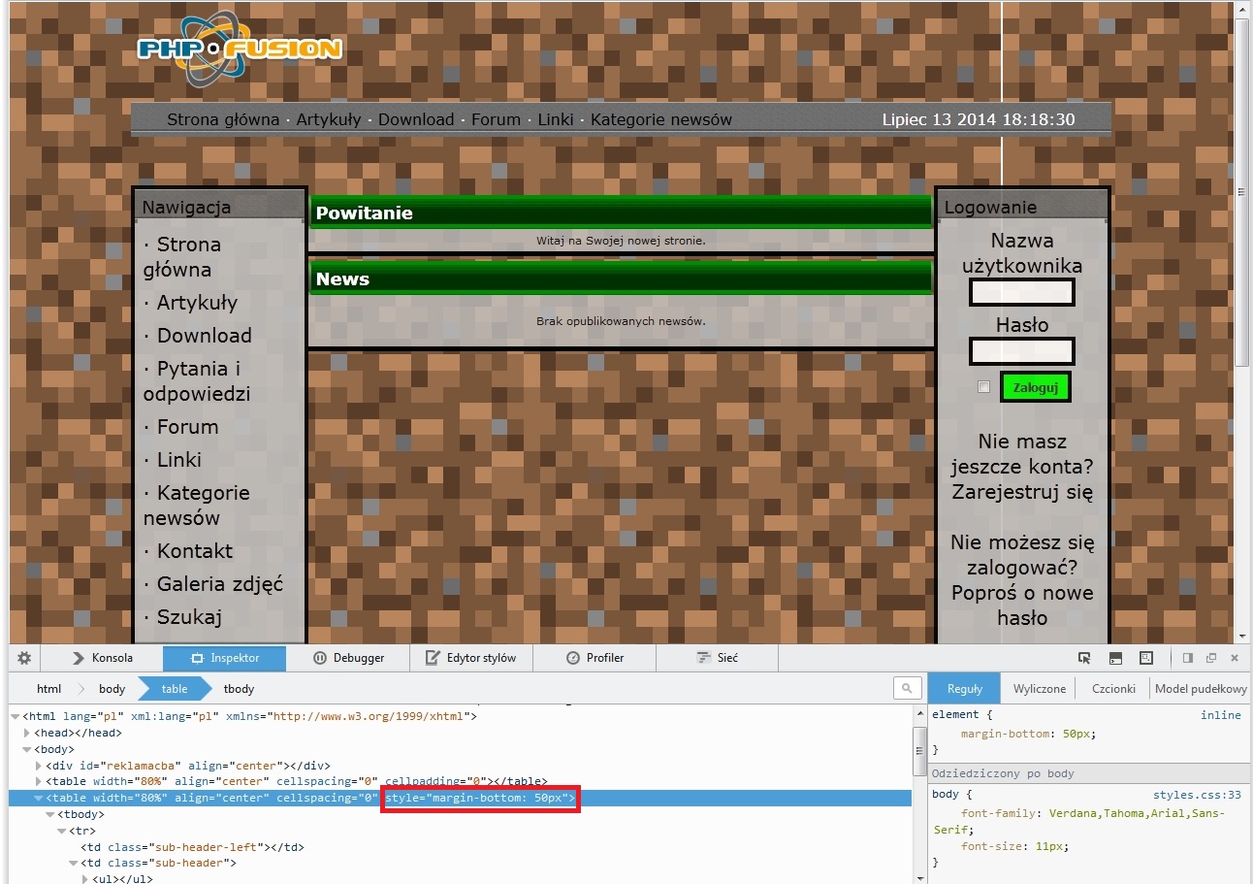1253x884 pixels.
Task: Close the developer tools panel
Action: [1235, 658]
